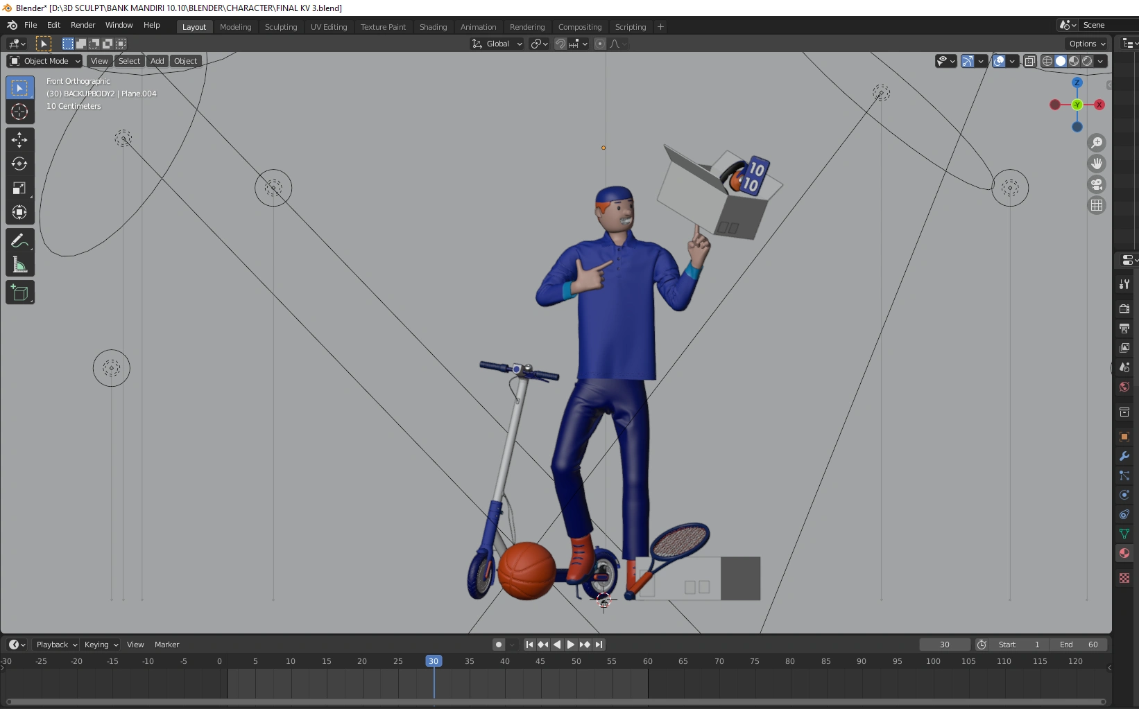Open the viewport Add menu
Screen dimensions: 1139x709
coord(157,61)
